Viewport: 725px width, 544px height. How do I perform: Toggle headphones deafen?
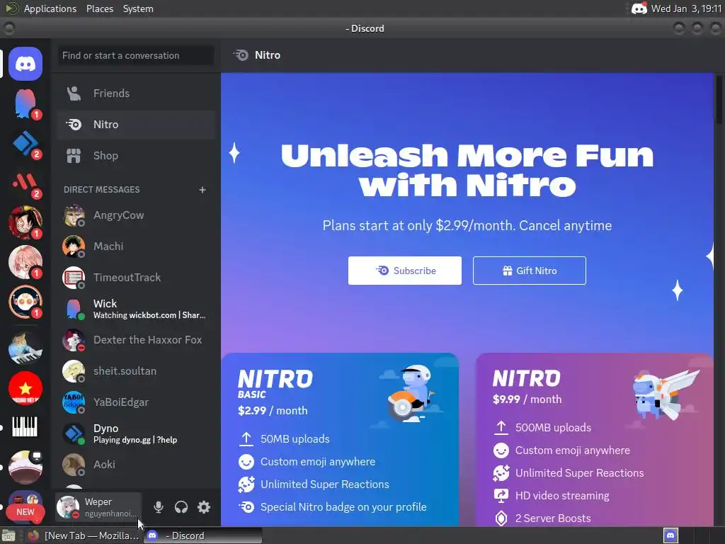tap(181, 507)
